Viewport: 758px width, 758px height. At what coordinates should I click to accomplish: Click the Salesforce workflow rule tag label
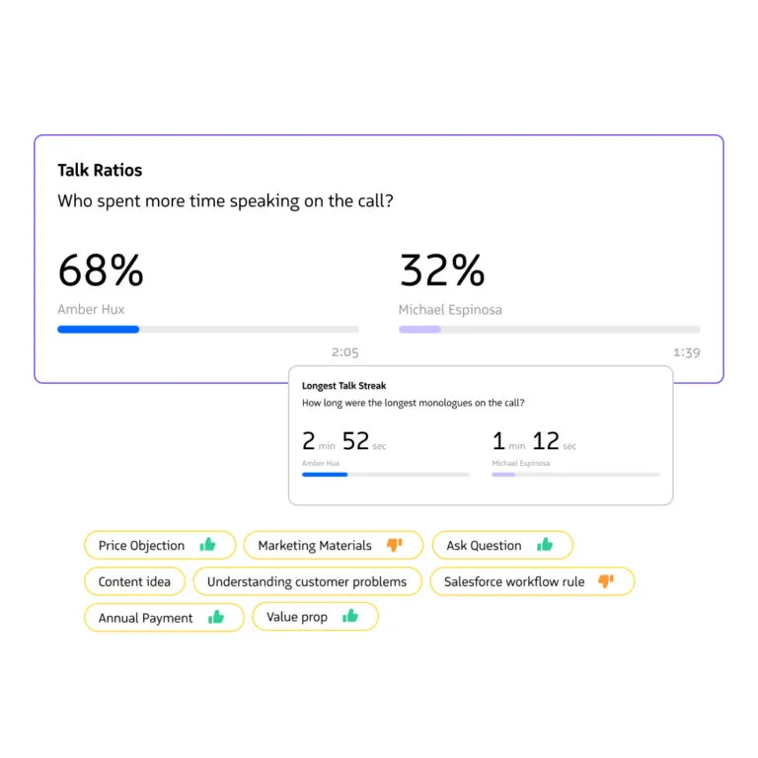click(x=514, y=581)
